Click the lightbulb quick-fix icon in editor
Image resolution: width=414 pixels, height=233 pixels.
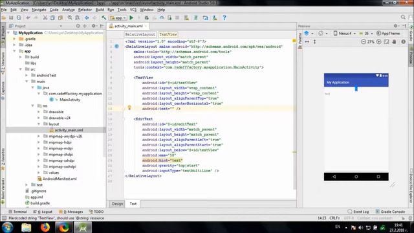click(x=129, y=107)
